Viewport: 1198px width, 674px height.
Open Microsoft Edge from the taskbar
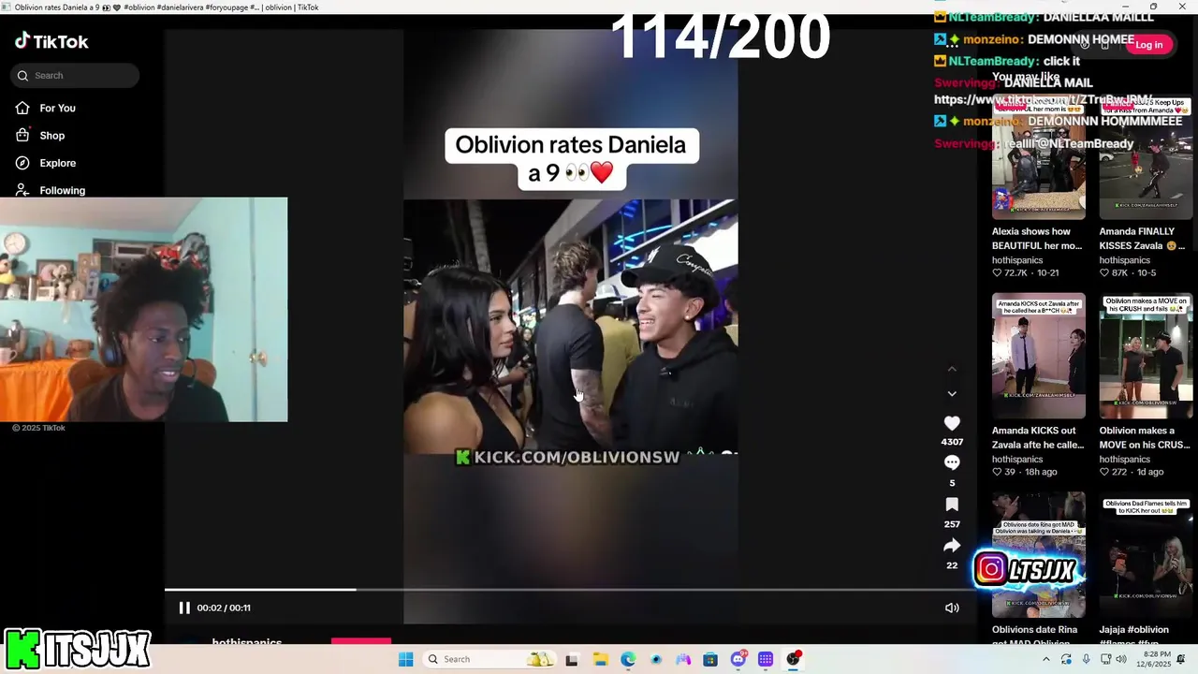(x=628, y=659)
